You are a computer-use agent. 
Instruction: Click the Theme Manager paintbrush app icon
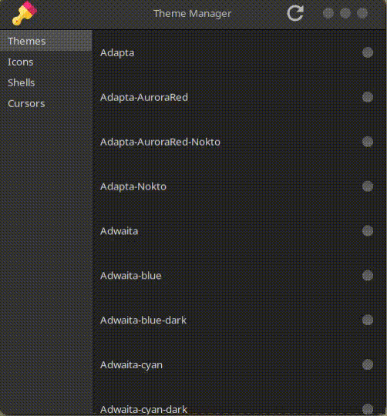(x=25, y=13)
